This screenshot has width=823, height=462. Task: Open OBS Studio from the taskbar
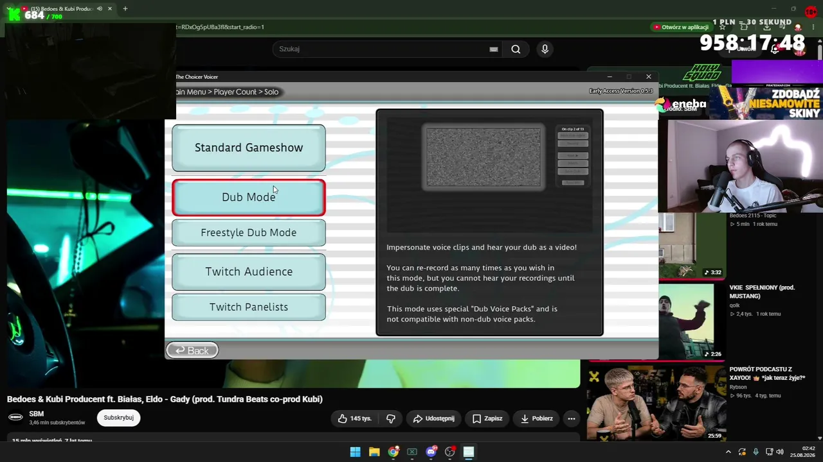click(450, 452)
